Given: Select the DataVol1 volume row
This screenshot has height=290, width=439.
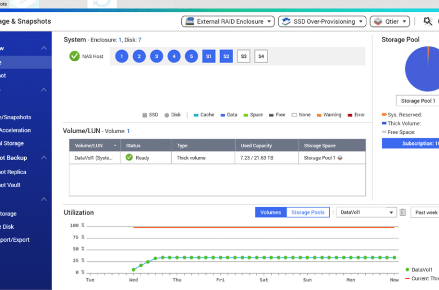Looking at the screenshot, I should (217, 158).
